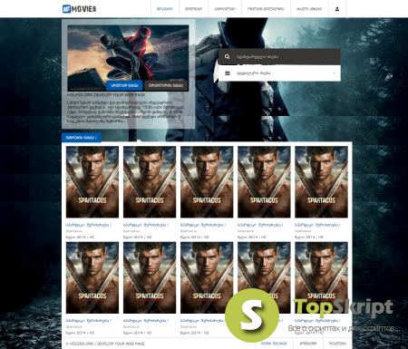Click the blue button on the Spider-Man banner
The image size is (408, 349).
[x=124, y=85]
